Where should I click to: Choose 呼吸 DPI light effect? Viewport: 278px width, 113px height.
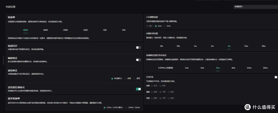(x=163, y=86)
